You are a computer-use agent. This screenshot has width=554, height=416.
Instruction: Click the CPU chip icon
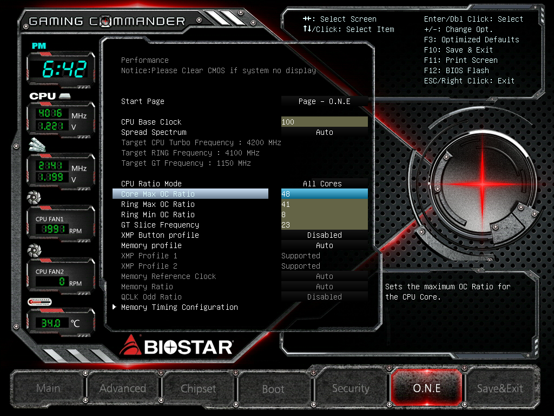(65, 96)
